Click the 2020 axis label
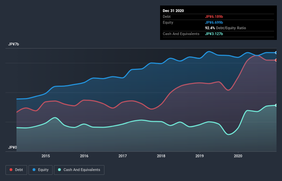282x181 pixels. pyautogui.click(x=238, y=156)
